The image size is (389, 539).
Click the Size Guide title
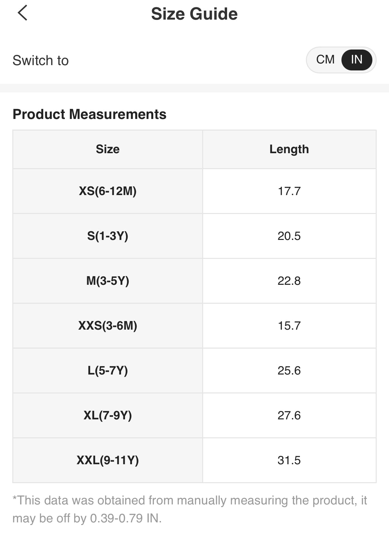coord(194,14)
